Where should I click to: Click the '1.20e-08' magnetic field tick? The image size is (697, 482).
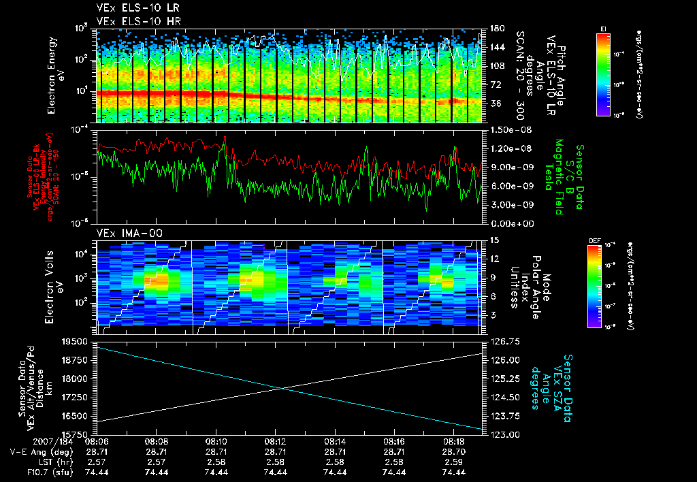(x=511, y=149)
